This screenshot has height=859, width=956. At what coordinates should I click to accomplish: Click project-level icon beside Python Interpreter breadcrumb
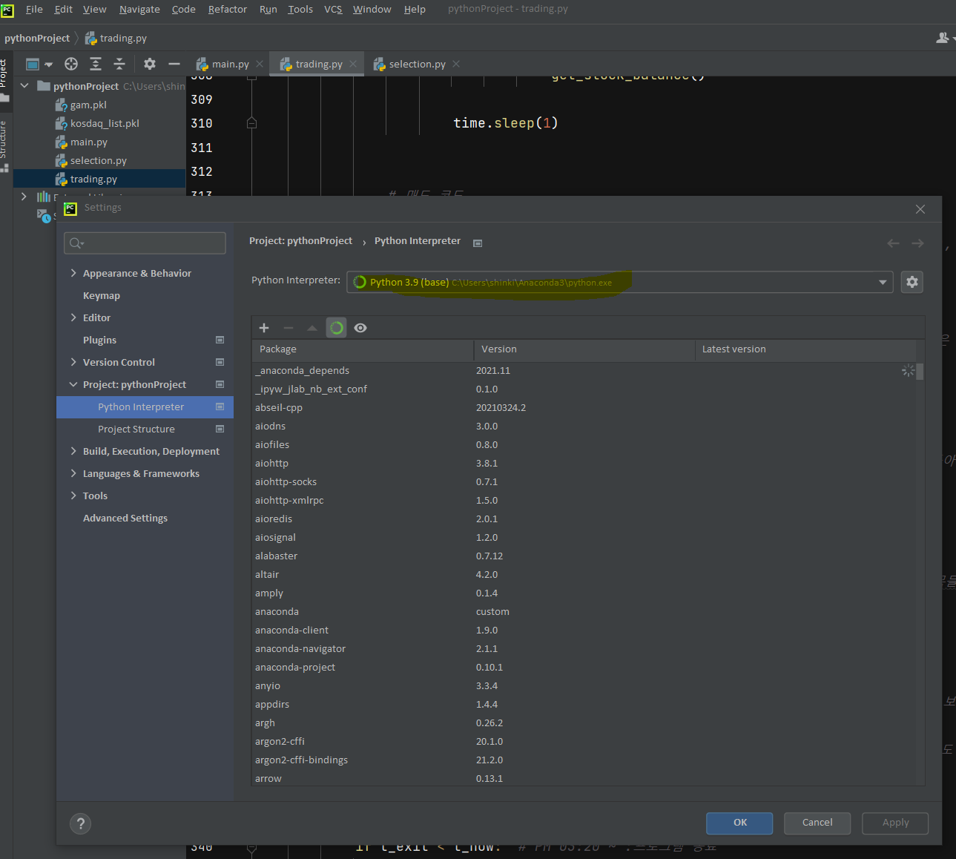tap(478, 243)
